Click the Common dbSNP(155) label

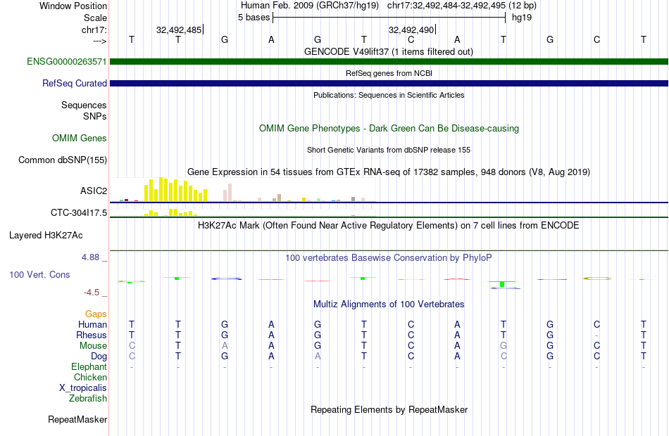point(63,160)
